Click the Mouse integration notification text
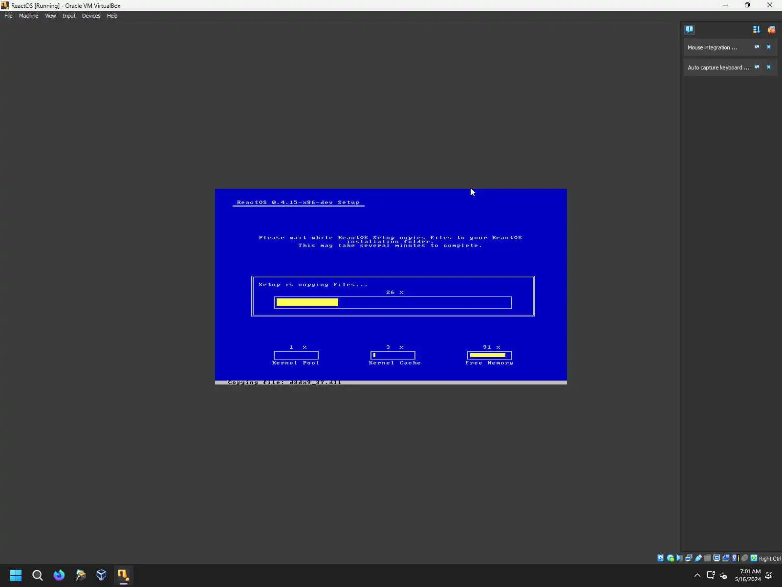Screen dimensions: 782x587 click(x=712, y=47)
